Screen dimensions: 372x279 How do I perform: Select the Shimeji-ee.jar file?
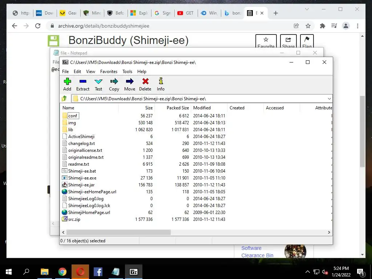[x=78, y=185]
